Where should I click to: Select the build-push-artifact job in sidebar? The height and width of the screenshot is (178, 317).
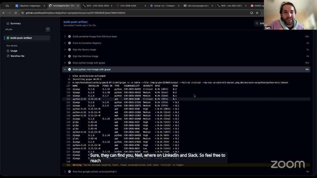(x=27, y=38)
